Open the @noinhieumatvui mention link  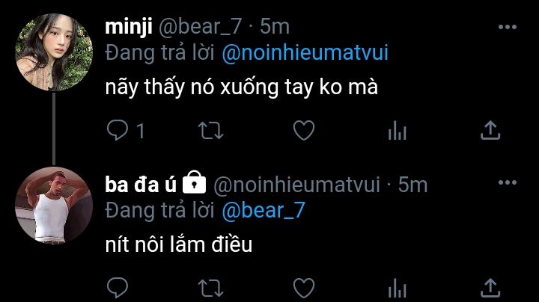tap(305, 55)
